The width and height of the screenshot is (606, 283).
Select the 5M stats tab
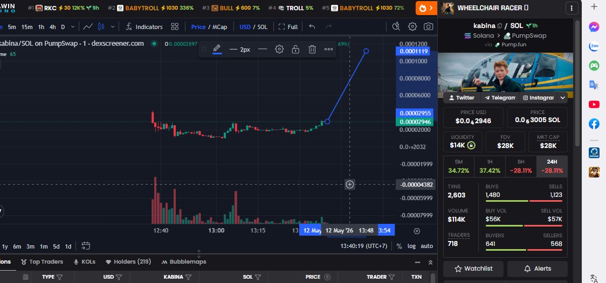[459, 166]
